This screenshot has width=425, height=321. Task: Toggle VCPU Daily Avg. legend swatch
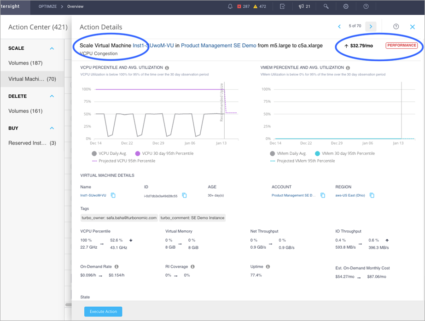94,153
